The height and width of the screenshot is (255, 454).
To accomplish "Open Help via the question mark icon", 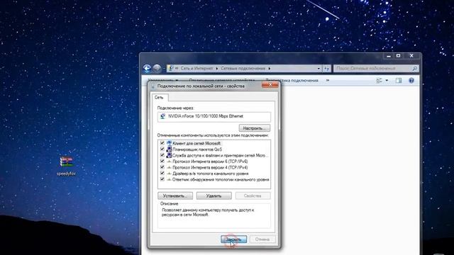I will [411, 81].
